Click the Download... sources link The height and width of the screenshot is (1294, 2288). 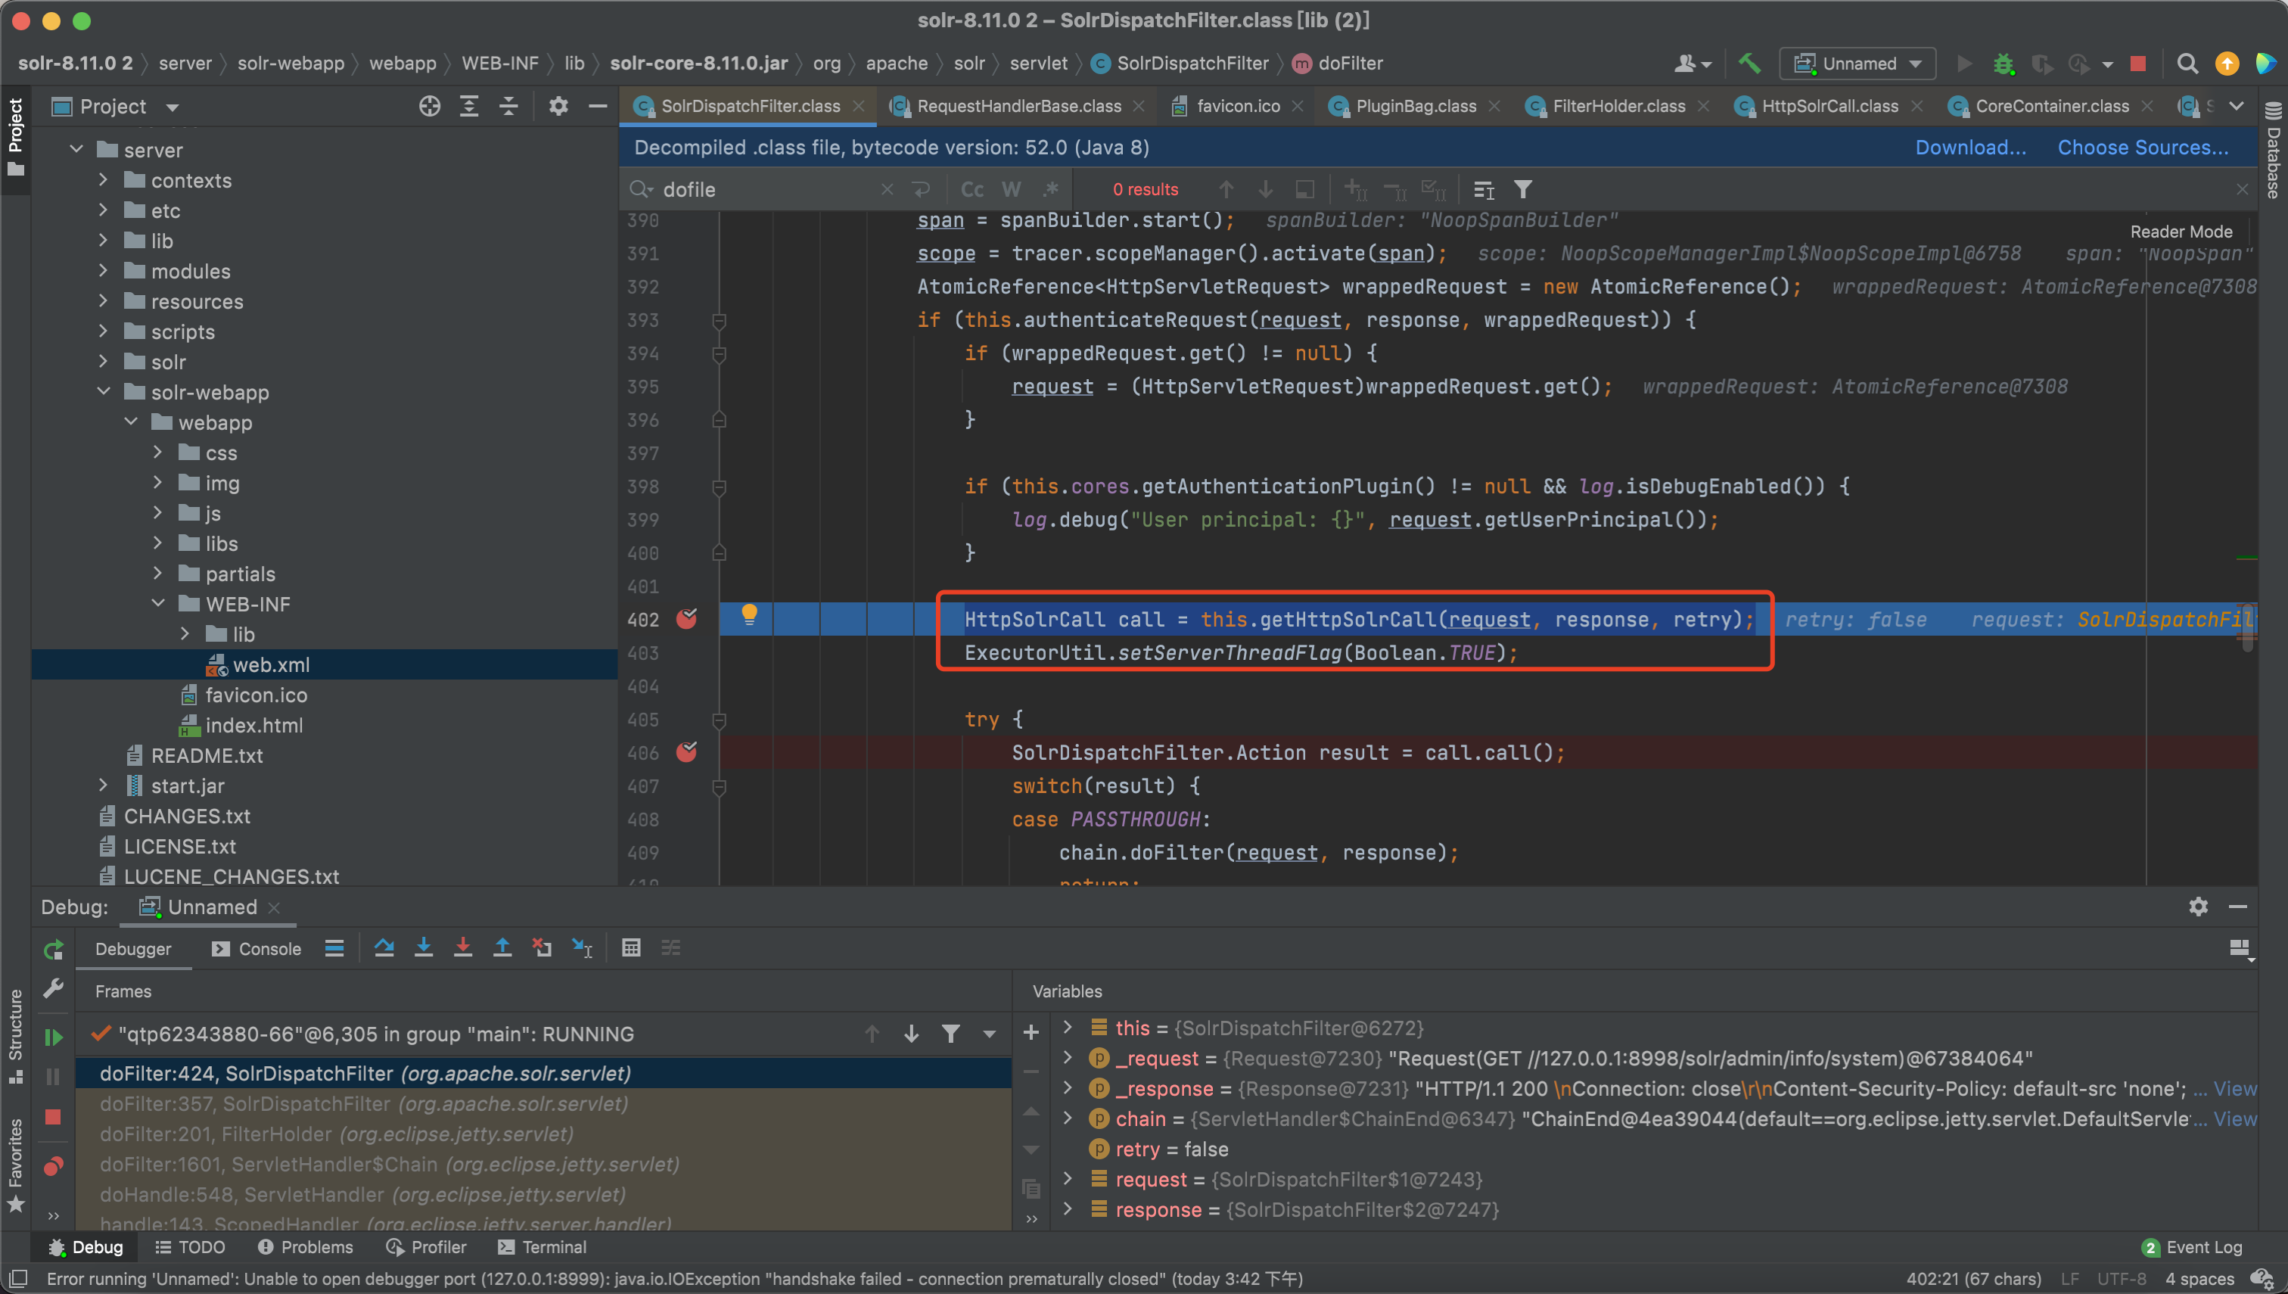[1970, 148]
